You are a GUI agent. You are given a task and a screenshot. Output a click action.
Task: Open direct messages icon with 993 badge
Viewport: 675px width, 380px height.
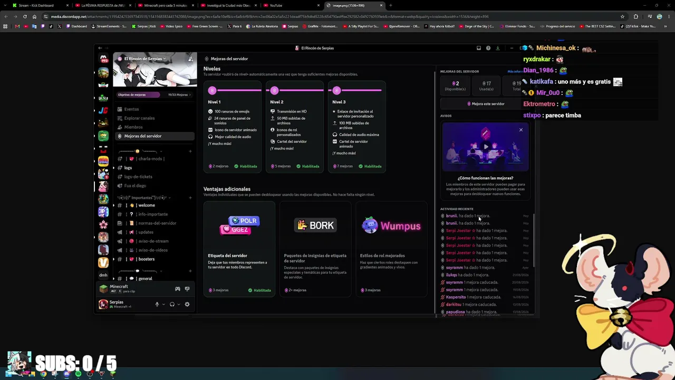pyautogui.click(x=103, y=59)
